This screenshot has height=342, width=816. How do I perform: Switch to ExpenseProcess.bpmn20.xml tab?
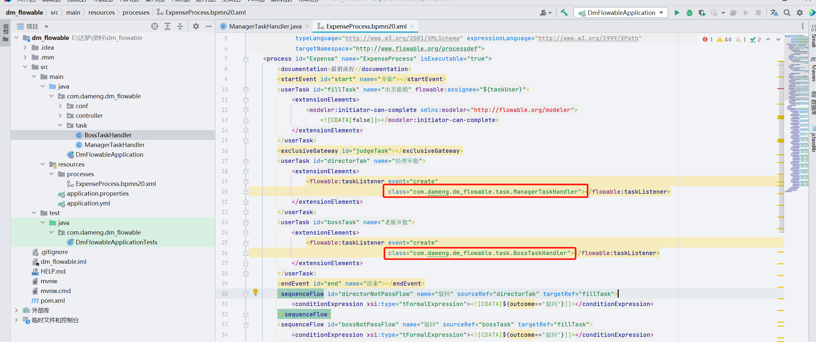366,26
